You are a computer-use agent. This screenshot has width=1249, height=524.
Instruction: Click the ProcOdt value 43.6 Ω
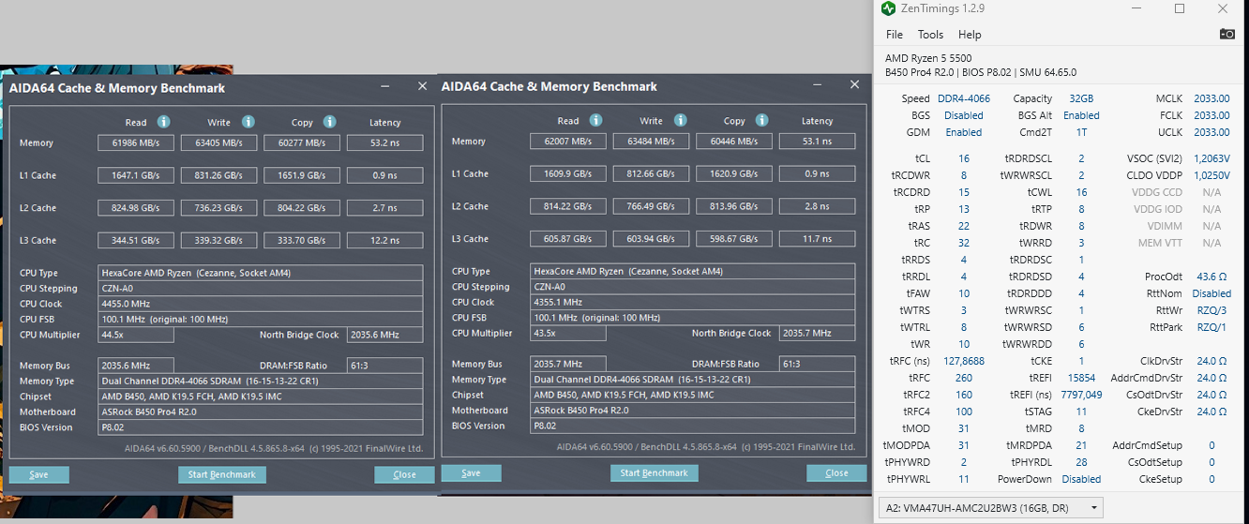click(1211, 277)
